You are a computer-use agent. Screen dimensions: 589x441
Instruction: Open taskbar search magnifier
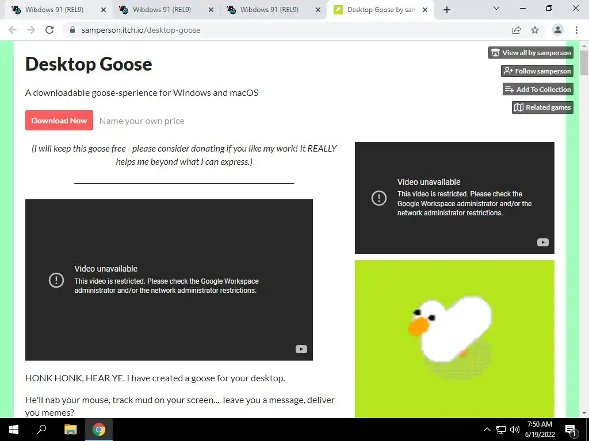point(41,430)
